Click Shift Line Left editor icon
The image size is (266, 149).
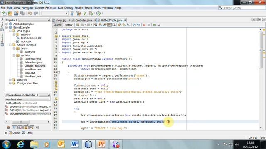point(134,25)
